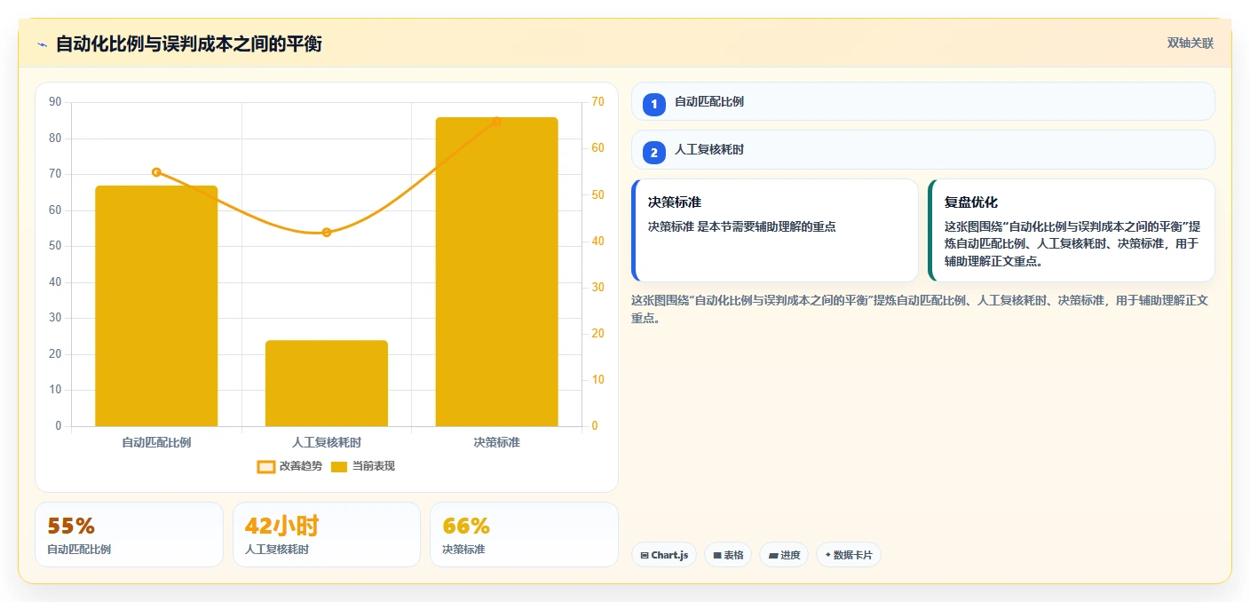Select the number 2 badge for 人工复核耗时
The image size is (1250, 602).
tap(654, 153)
